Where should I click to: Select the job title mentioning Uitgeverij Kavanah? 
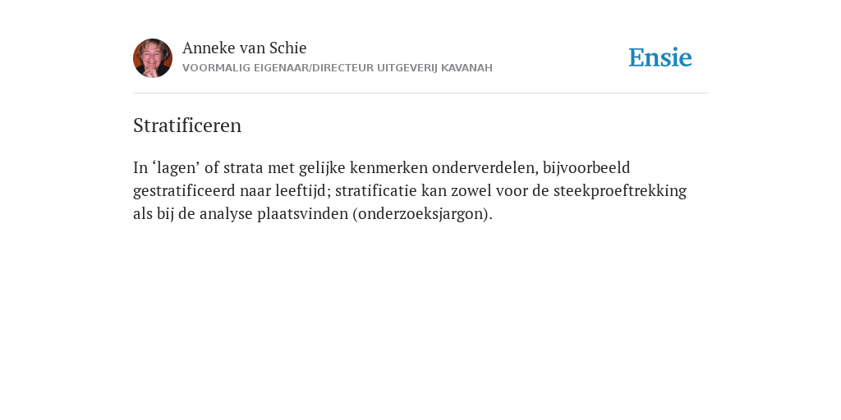tap(338, 68)
